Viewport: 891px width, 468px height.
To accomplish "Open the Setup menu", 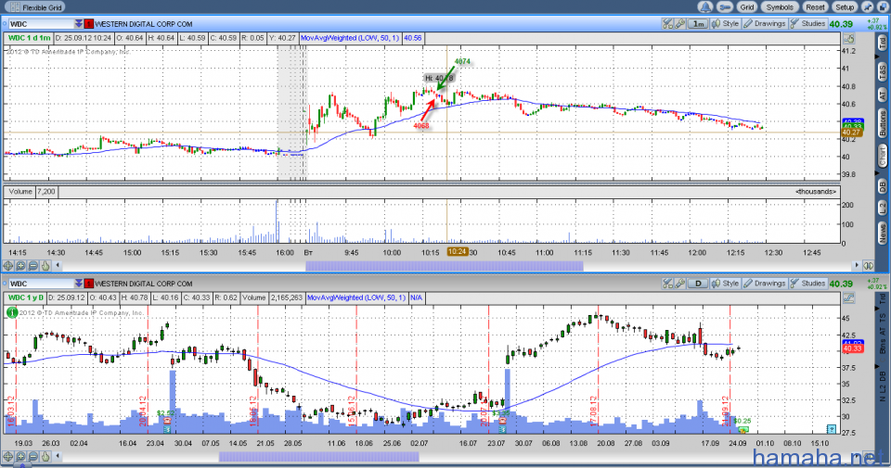I will (845, 7).
